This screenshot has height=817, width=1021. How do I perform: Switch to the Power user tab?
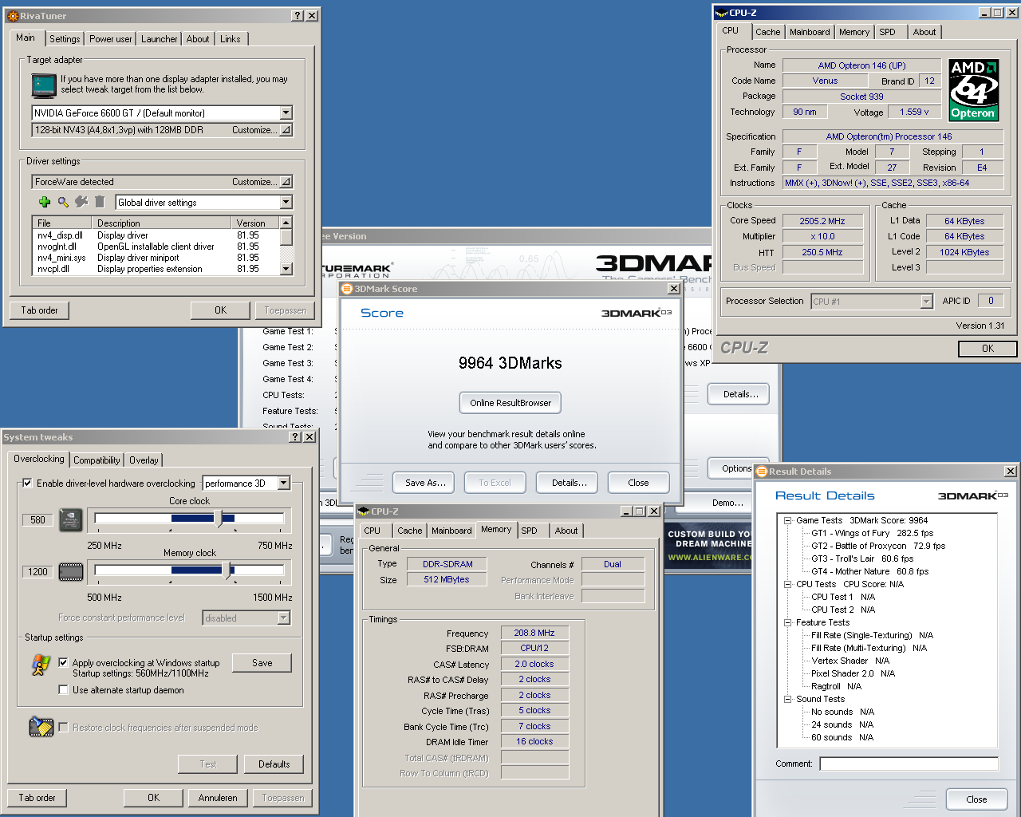click(110, 39)
